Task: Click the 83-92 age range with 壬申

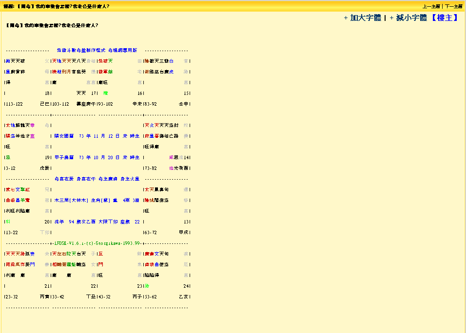Action: pyautogui.click(x=151, y=104)
